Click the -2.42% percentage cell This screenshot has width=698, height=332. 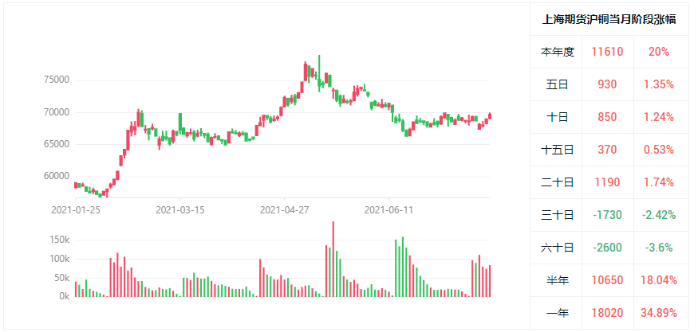click(659, 215)
